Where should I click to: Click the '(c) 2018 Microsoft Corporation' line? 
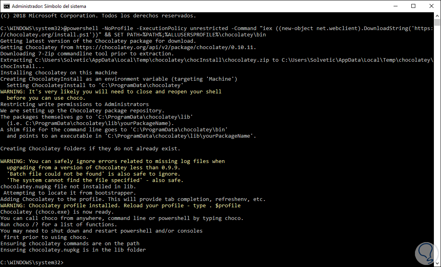pyautogui.click(x=98, y=16)
